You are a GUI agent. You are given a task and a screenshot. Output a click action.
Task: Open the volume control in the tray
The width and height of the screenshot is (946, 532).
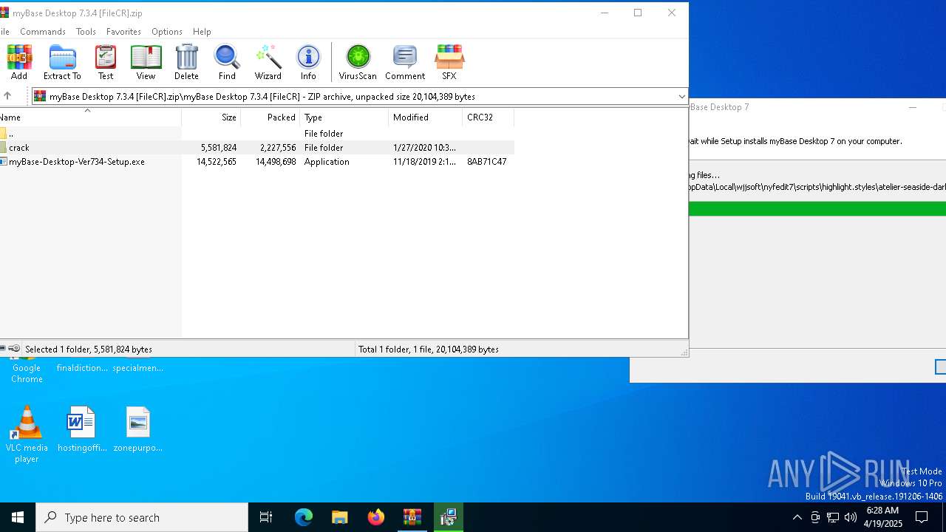pos(851,517)
